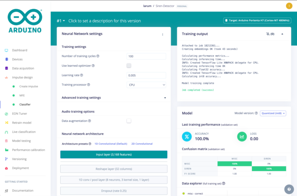
Task: Open the Dashboard page icon
Action: point(6,50)
